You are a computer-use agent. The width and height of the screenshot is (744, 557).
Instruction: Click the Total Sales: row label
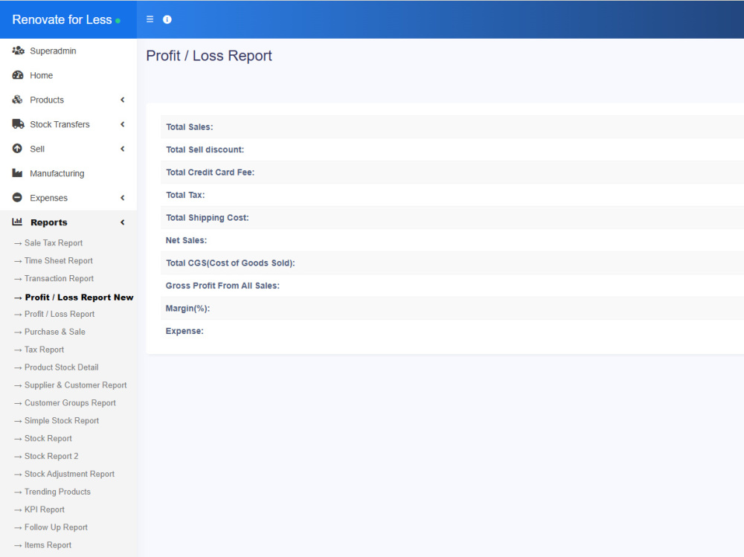point(189,126)
